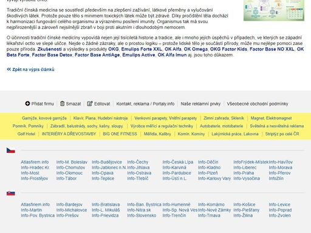Screen dimensions: 311x233
Task: Click the Czech flag icon
Action: 11,150
